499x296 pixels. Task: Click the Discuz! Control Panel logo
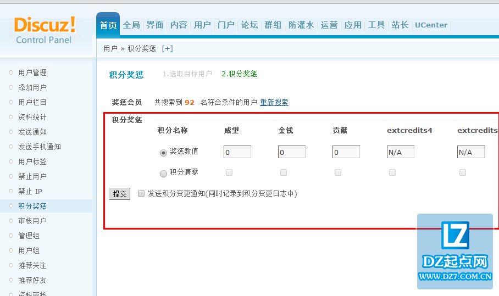[45, 30]
